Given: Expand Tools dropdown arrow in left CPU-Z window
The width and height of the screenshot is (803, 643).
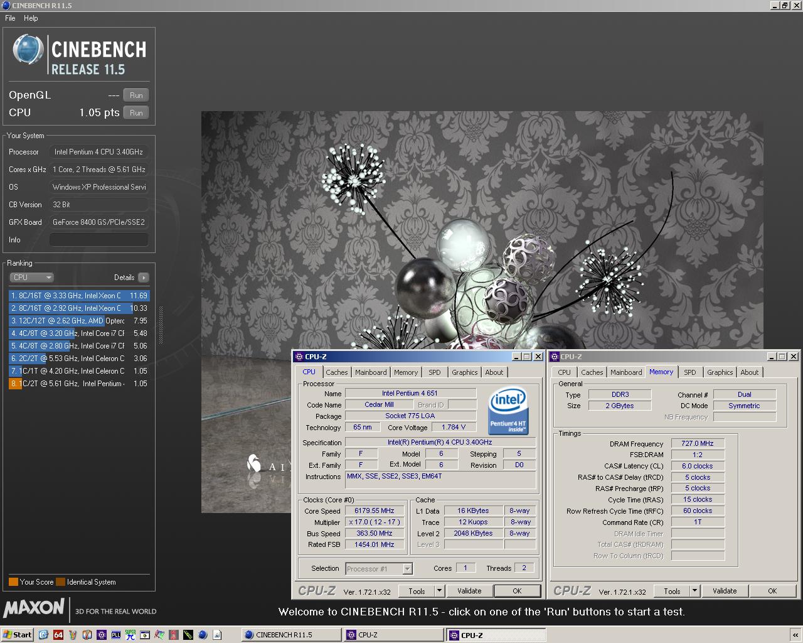Looking at the screenshot, I should tap(439, 591).
